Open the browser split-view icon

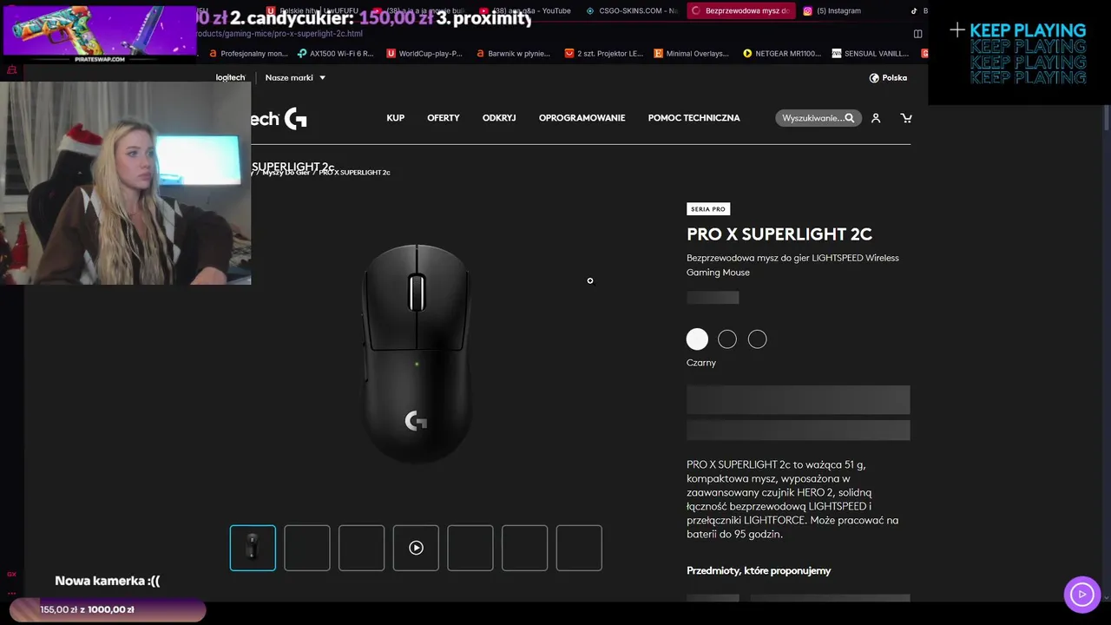(x=917, y=34)
